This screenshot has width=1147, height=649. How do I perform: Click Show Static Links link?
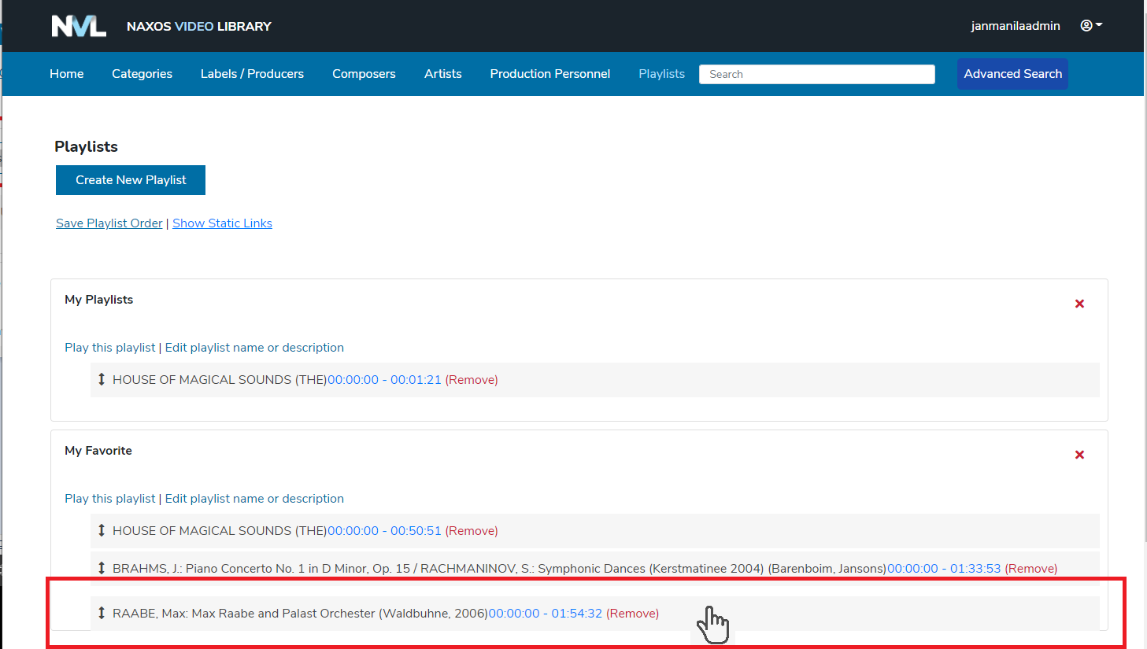coord(222,223)
